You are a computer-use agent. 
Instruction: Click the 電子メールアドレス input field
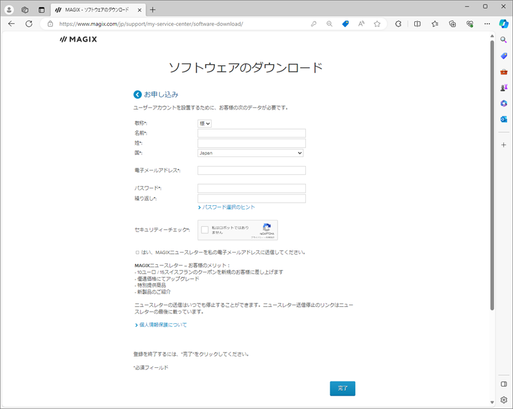tap(251, 171)
